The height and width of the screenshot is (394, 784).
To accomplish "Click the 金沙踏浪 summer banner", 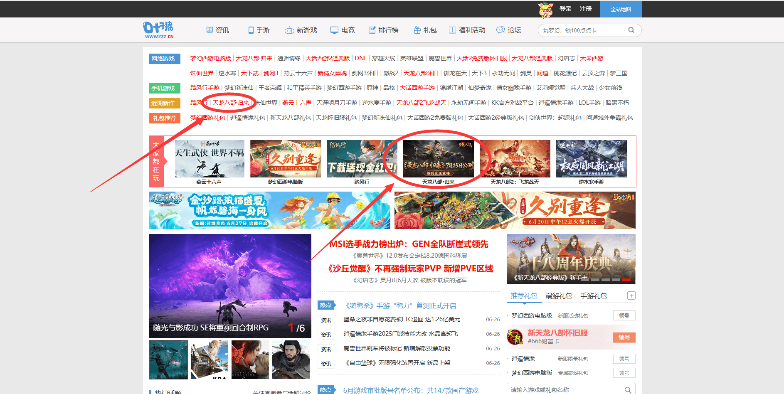I will (x=269, y=210).
